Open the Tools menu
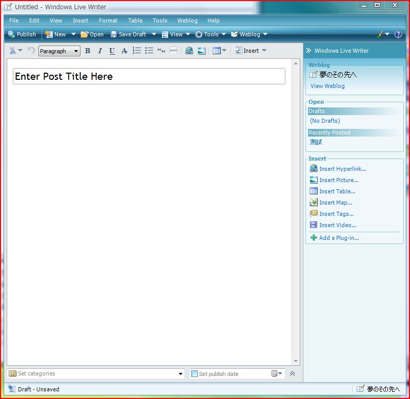This screenshot has width=410, height=399. click(x=160, y=20)
